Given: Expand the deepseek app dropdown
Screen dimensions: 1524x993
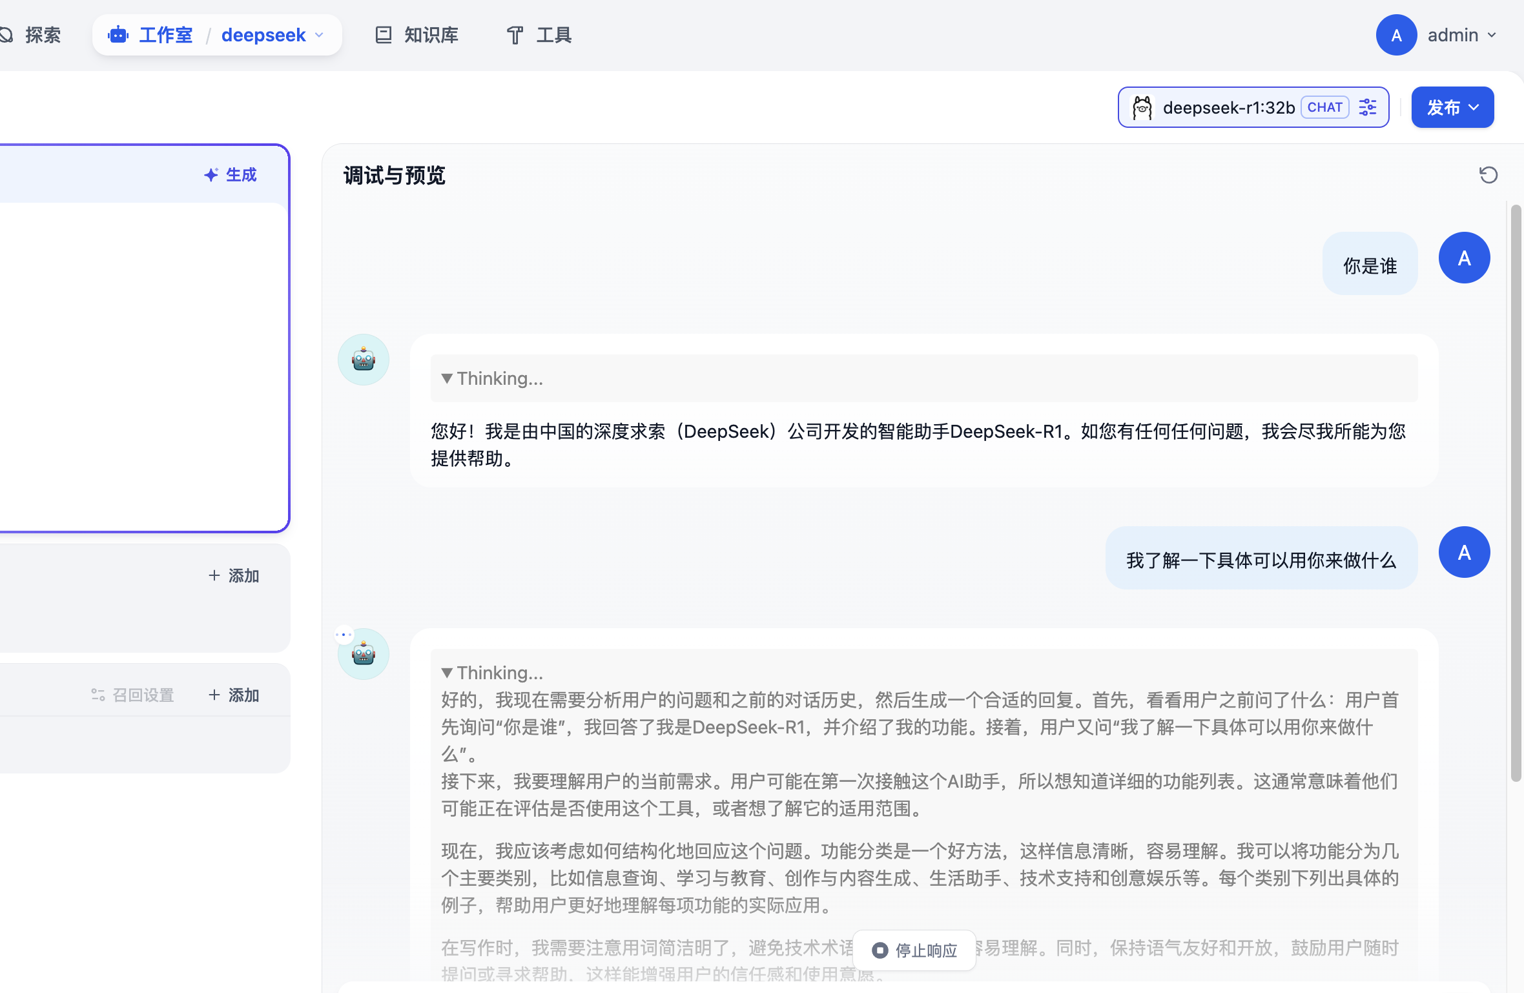Looking at the screenshot, I should coord(320,35).
